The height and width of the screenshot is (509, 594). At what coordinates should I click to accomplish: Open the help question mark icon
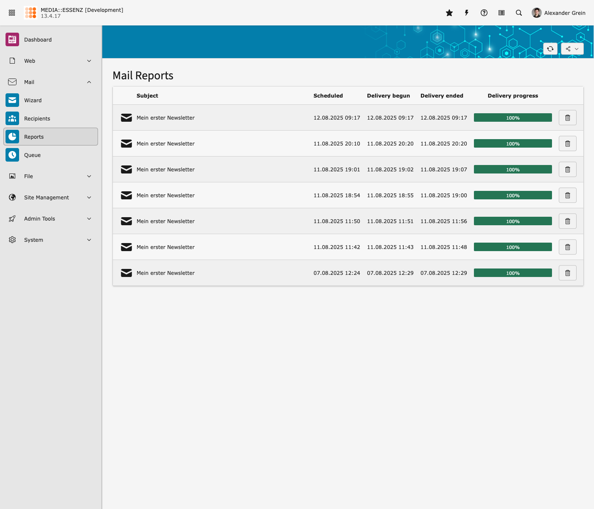pos(484,13)
